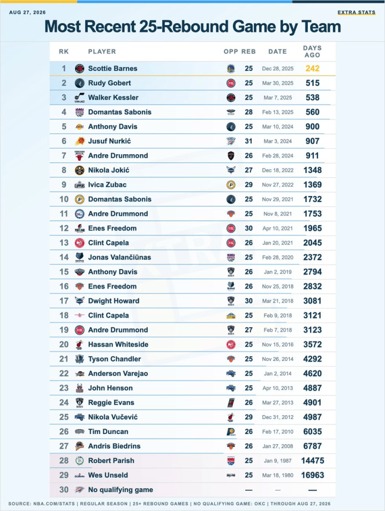
Task: Select player name Wes Unseld
Action: pos(108,475)
